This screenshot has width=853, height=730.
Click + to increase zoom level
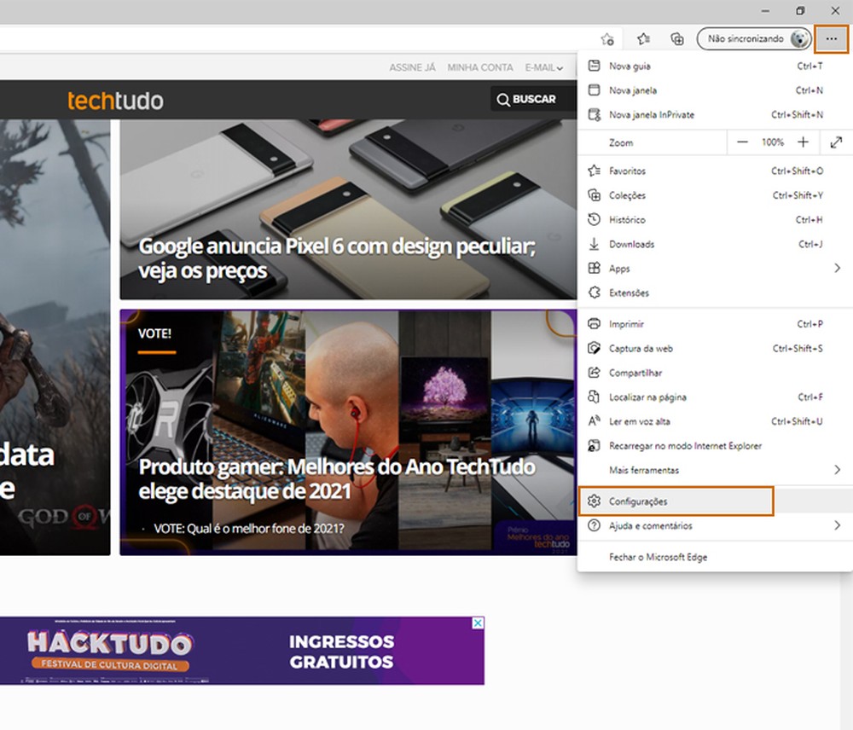point(803,142)
